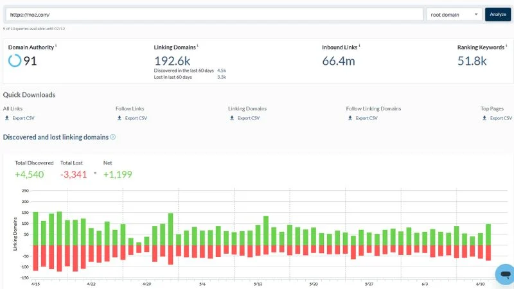
Task: Click the first red bar at 4/15
Action: [36, 258]
